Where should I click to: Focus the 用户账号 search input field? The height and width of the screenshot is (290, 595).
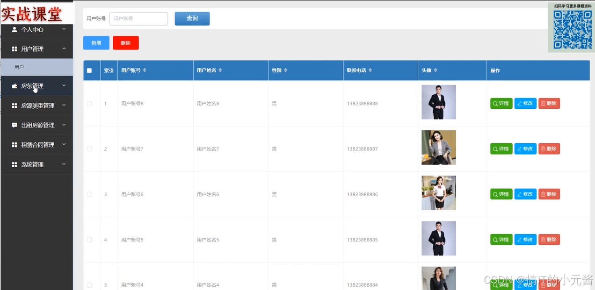coord(138,19)
